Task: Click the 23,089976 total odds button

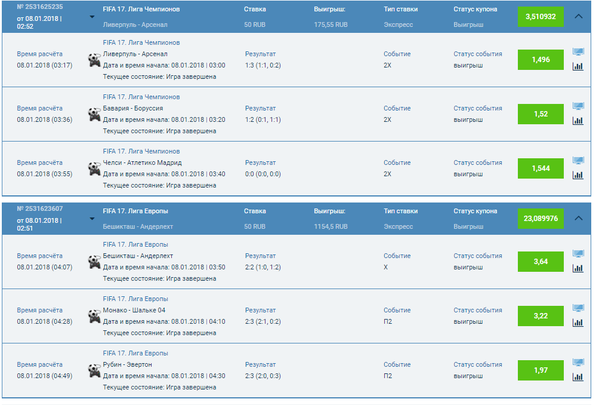Action: tap(541, 219)
